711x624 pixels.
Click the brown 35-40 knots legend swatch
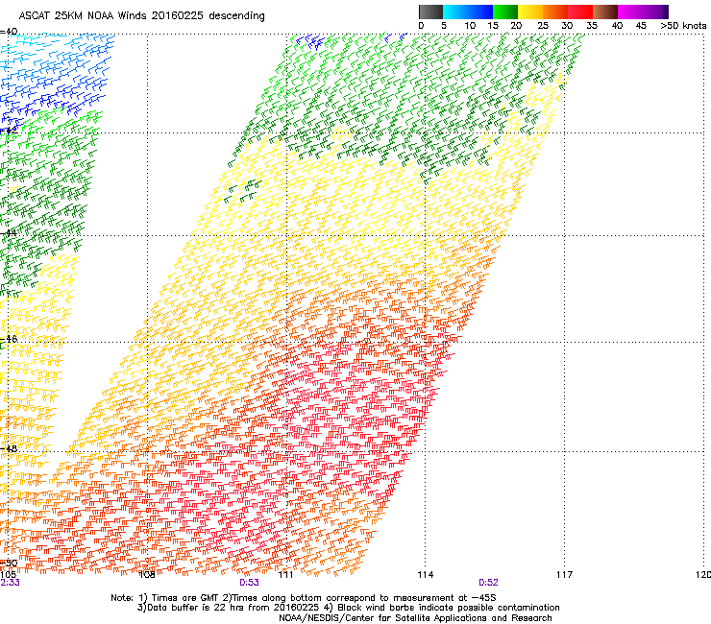tap(605, 12)
